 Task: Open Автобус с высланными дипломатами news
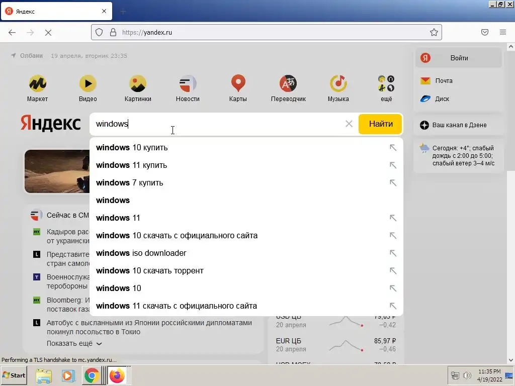click(149, 327)
